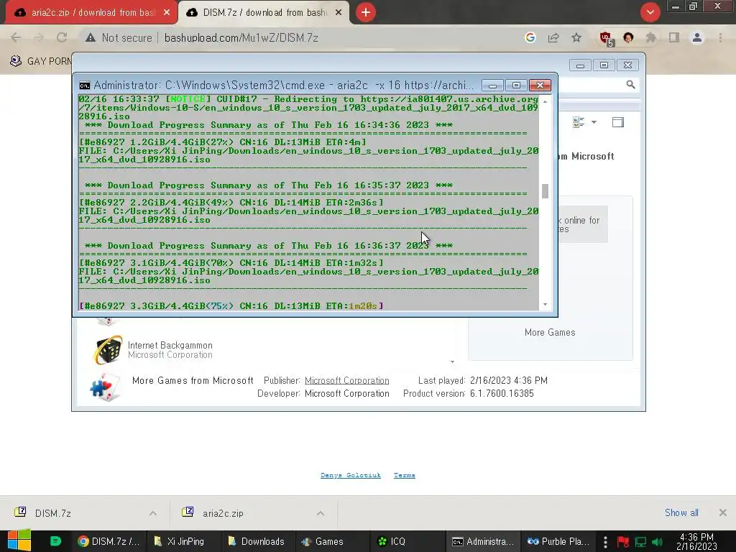736x552 pixels.
Task: Click the network tray icon
Action: [640, 542]
